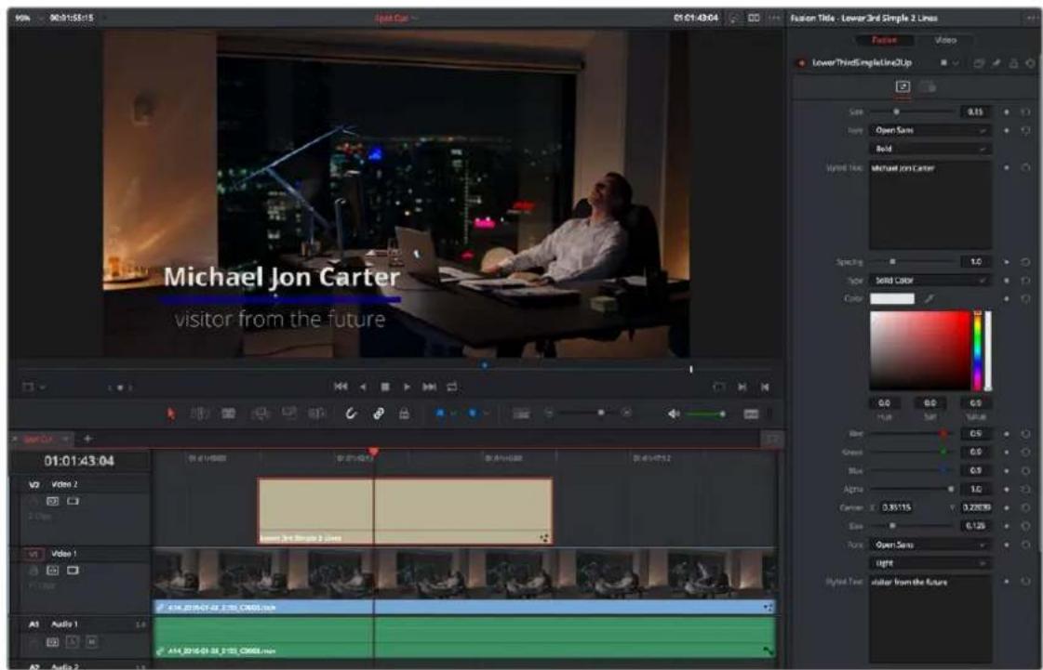This screenshot has width=1043, height=670.
Task: Go to last clip icon below the viewer
Action: 765,387
